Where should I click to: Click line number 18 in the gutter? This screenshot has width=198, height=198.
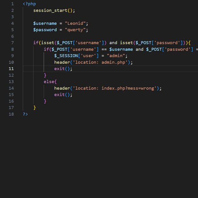tap(11, 114)
